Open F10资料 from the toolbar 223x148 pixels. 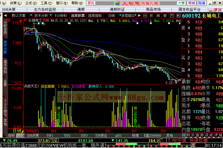pos(61,15)
